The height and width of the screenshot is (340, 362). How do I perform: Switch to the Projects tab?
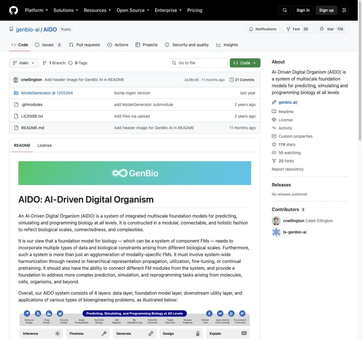pyautogui.click(x=146, y=45)
